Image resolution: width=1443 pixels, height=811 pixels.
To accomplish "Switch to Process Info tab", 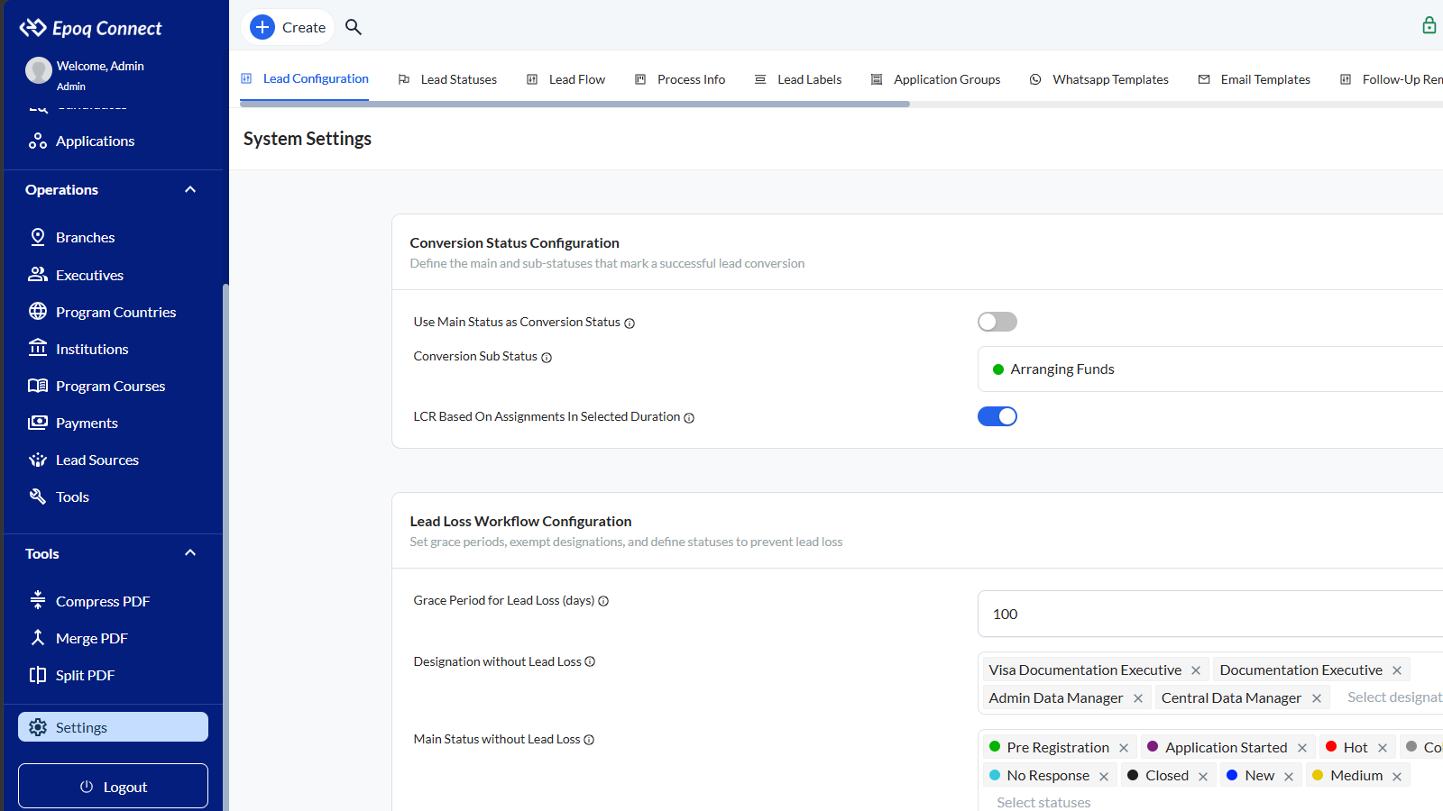I will pos(680,79).
